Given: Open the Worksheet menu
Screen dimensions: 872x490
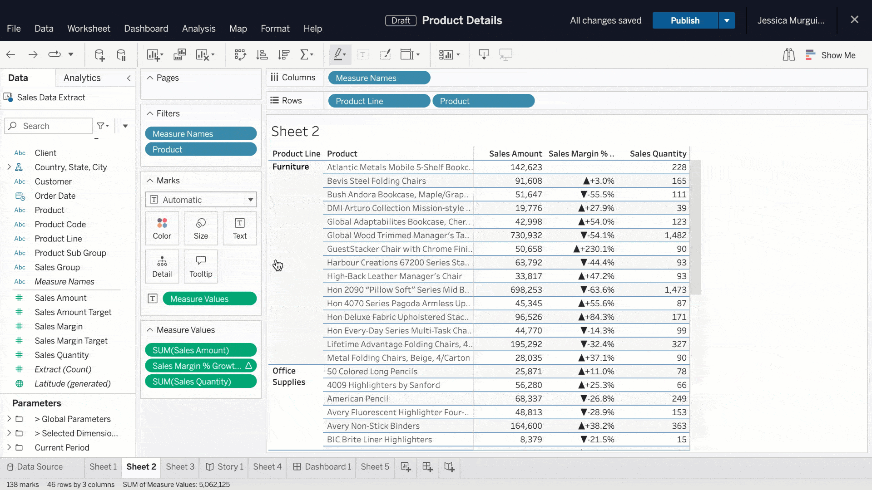Looking at the screenshot, I should click(89, 28).
